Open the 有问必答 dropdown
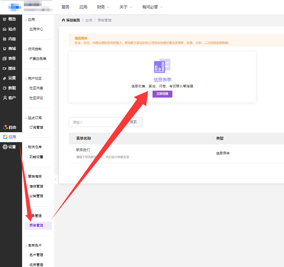The width and height of the screenshot is (284, 267). [152, 7]
